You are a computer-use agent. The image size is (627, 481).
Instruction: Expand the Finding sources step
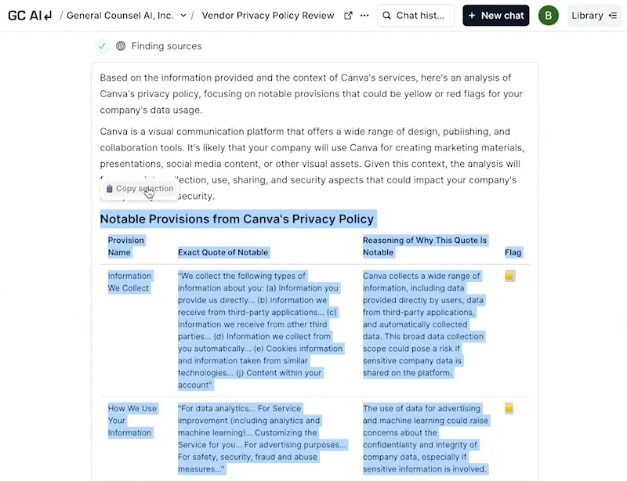click(x=166, y=46)
